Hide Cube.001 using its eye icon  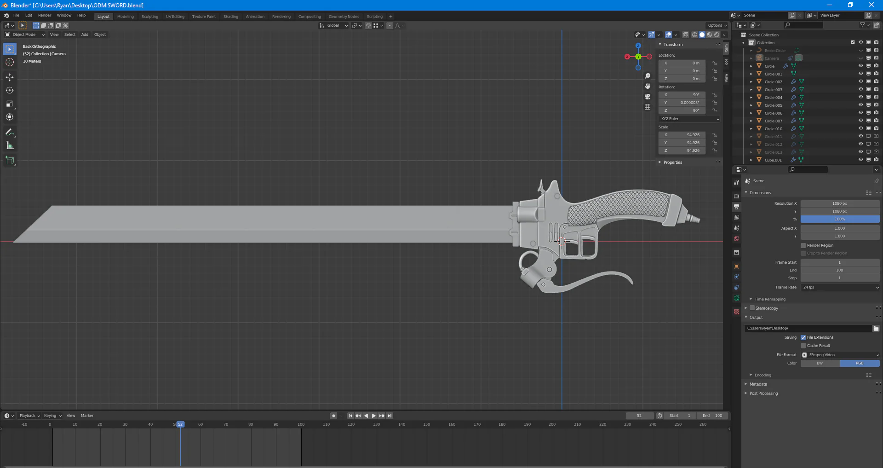tap(860, 160)
